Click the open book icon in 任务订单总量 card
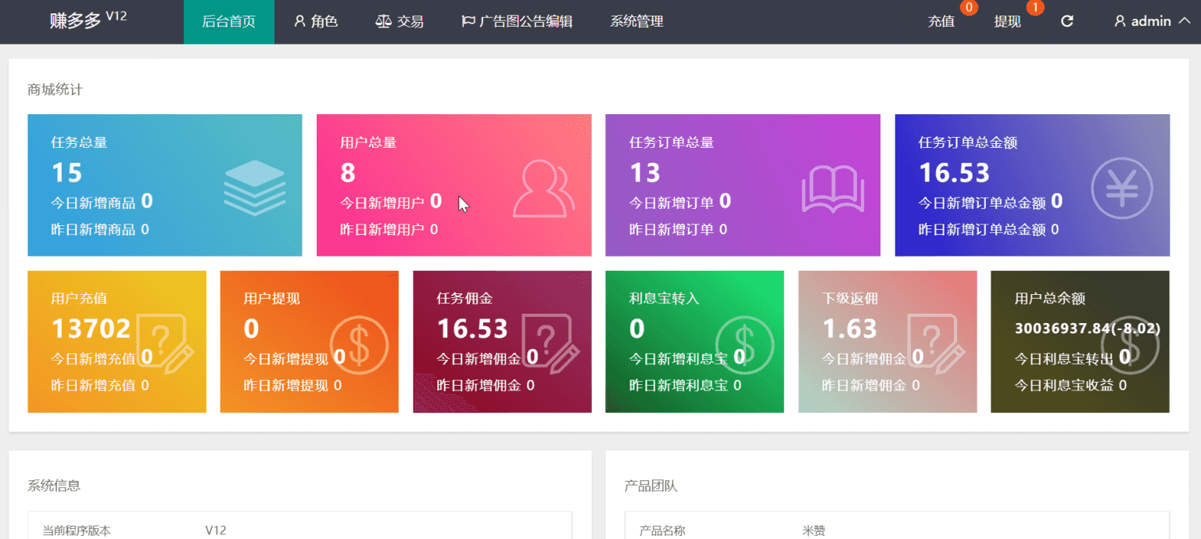The height and width of the screenshot is (539, 1201). [x=833, y=188]
